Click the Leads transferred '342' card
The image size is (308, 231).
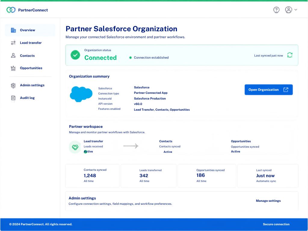149,176
